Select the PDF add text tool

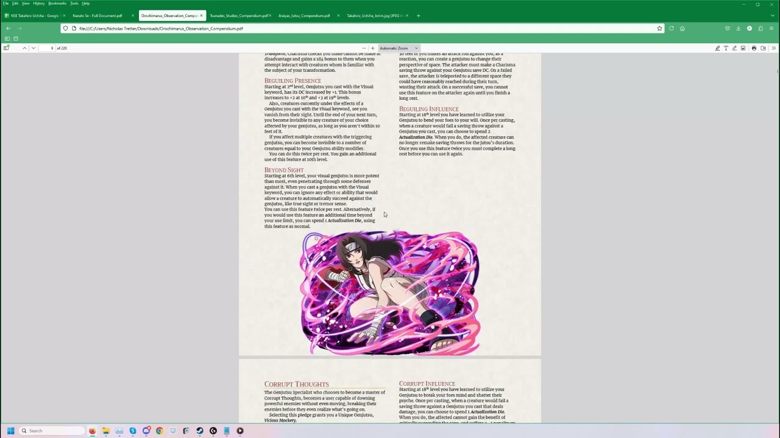(726, 48)
